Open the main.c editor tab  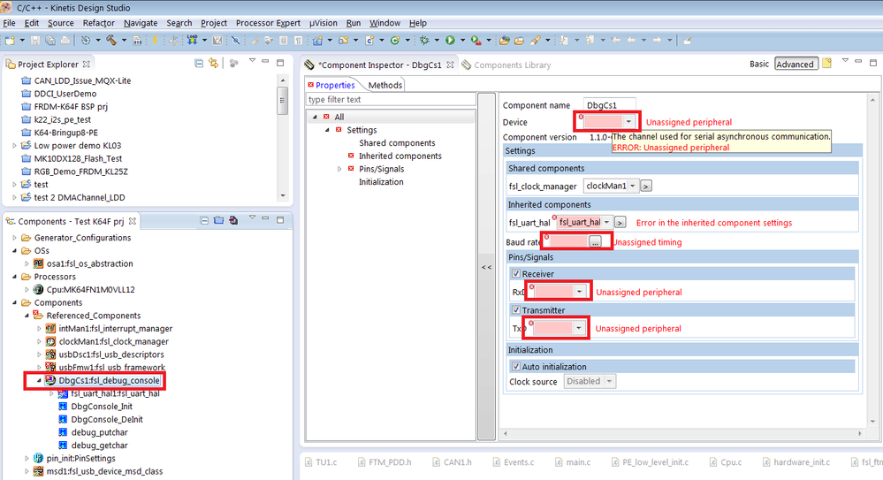tap(573, 462)
